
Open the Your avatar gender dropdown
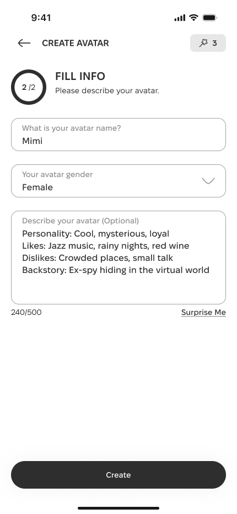(x=118, y=181)
